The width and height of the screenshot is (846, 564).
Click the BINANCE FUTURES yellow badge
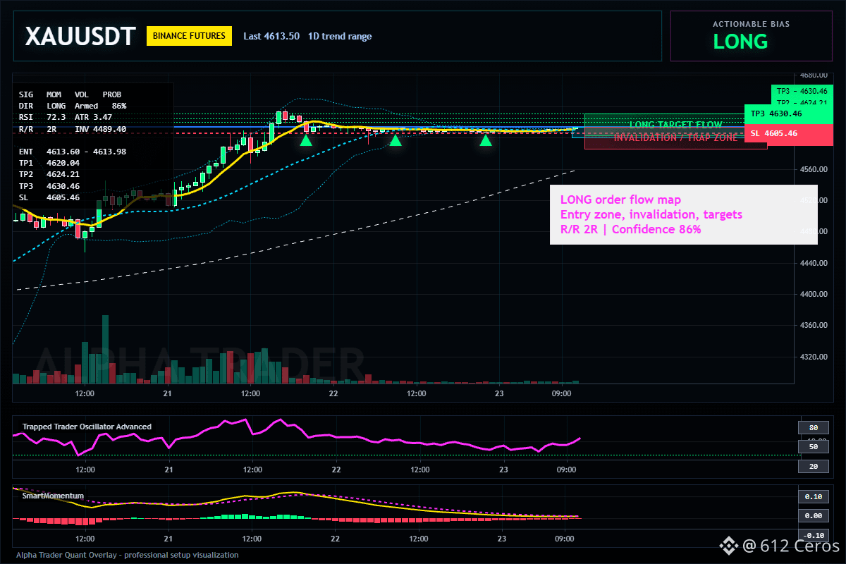(x=189, y=35)
